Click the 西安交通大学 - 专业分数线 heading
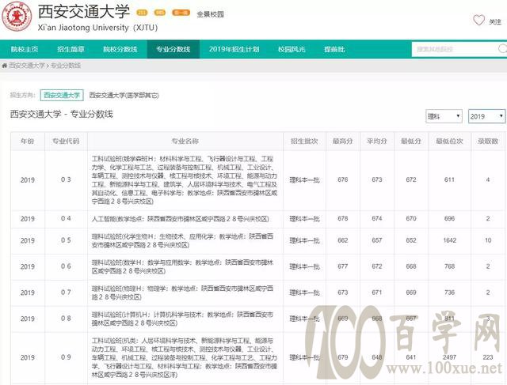 tap(62, 115)
